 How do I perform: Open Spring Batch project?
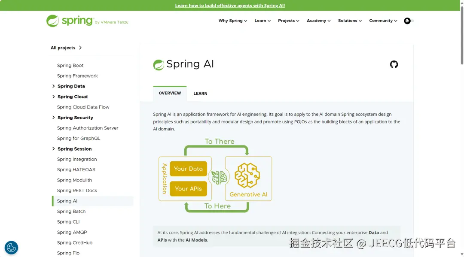[71, 212]
